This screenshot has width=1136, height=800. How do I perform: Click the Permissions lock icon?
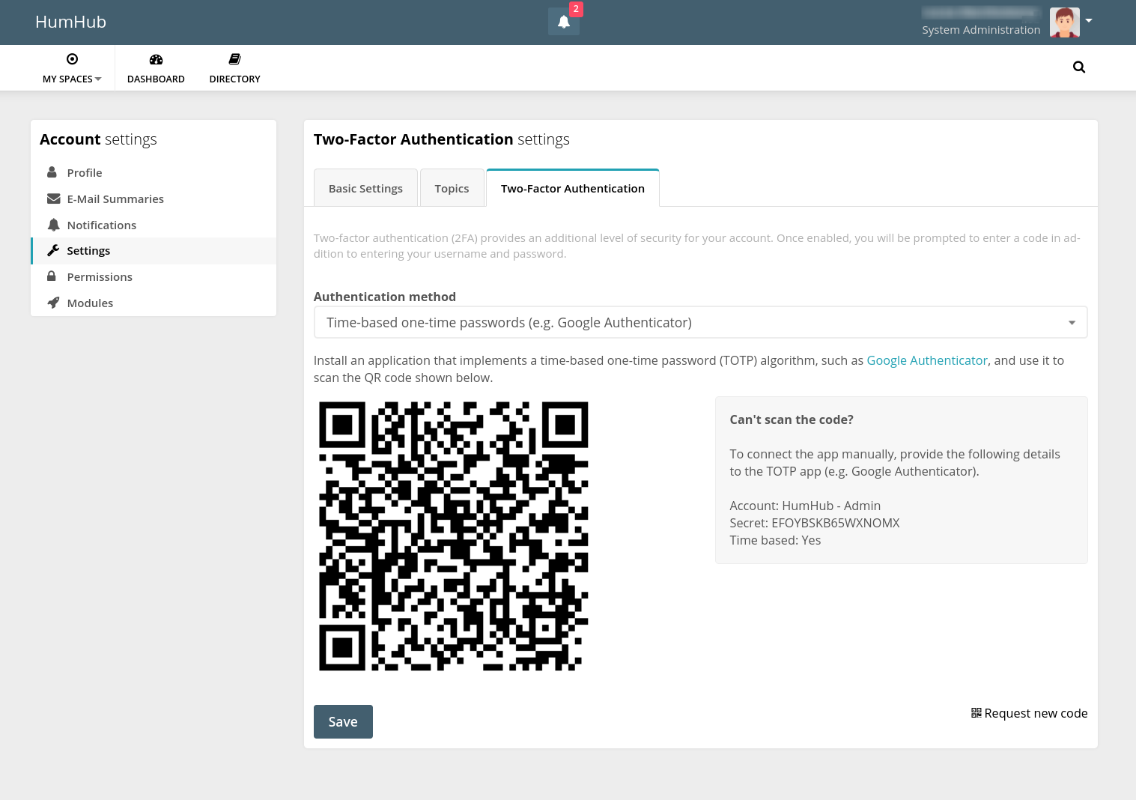click(52, 276)
